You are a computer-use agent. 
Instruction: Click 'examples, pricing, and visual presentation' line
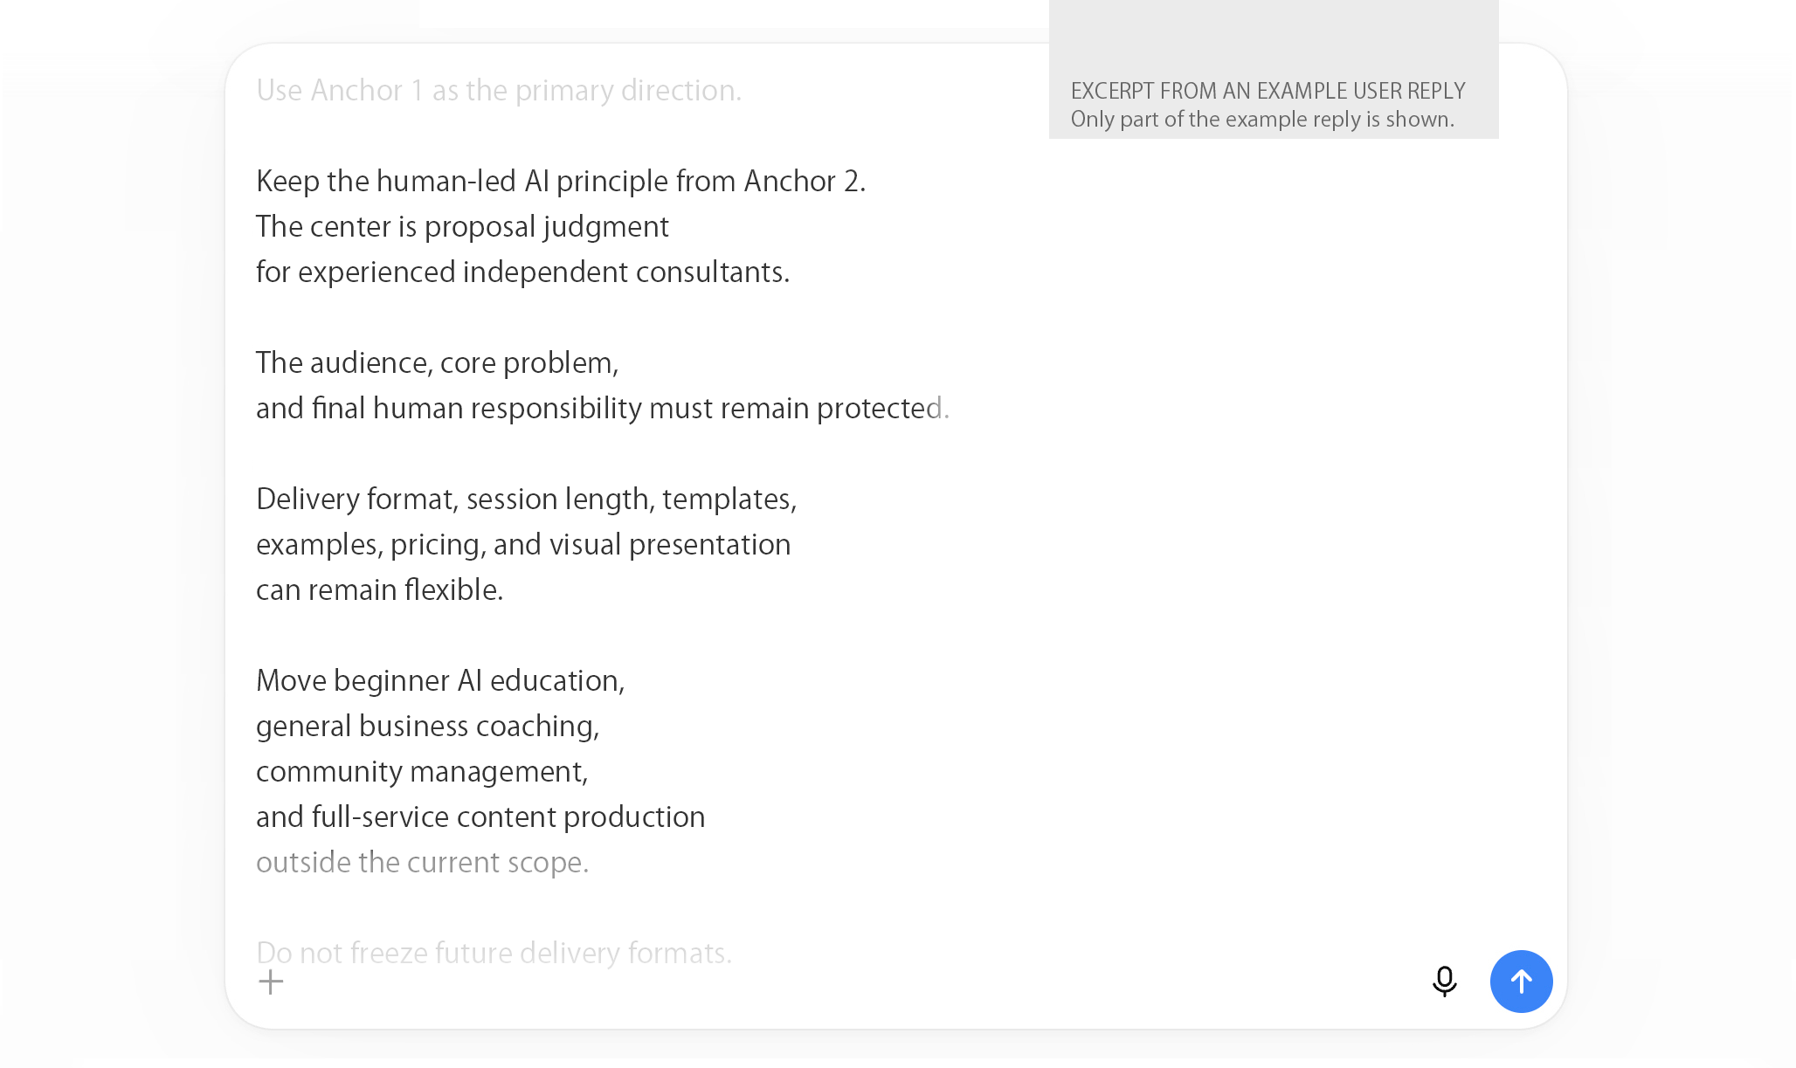pos(523,544)
